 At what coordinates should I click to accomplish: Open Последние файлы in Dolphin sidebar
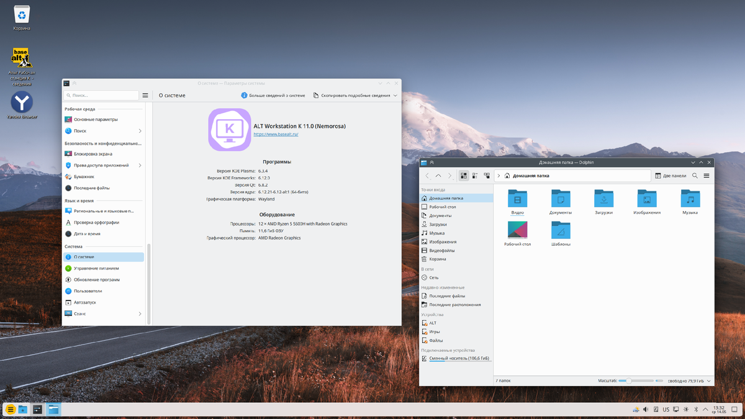(456, 296)
